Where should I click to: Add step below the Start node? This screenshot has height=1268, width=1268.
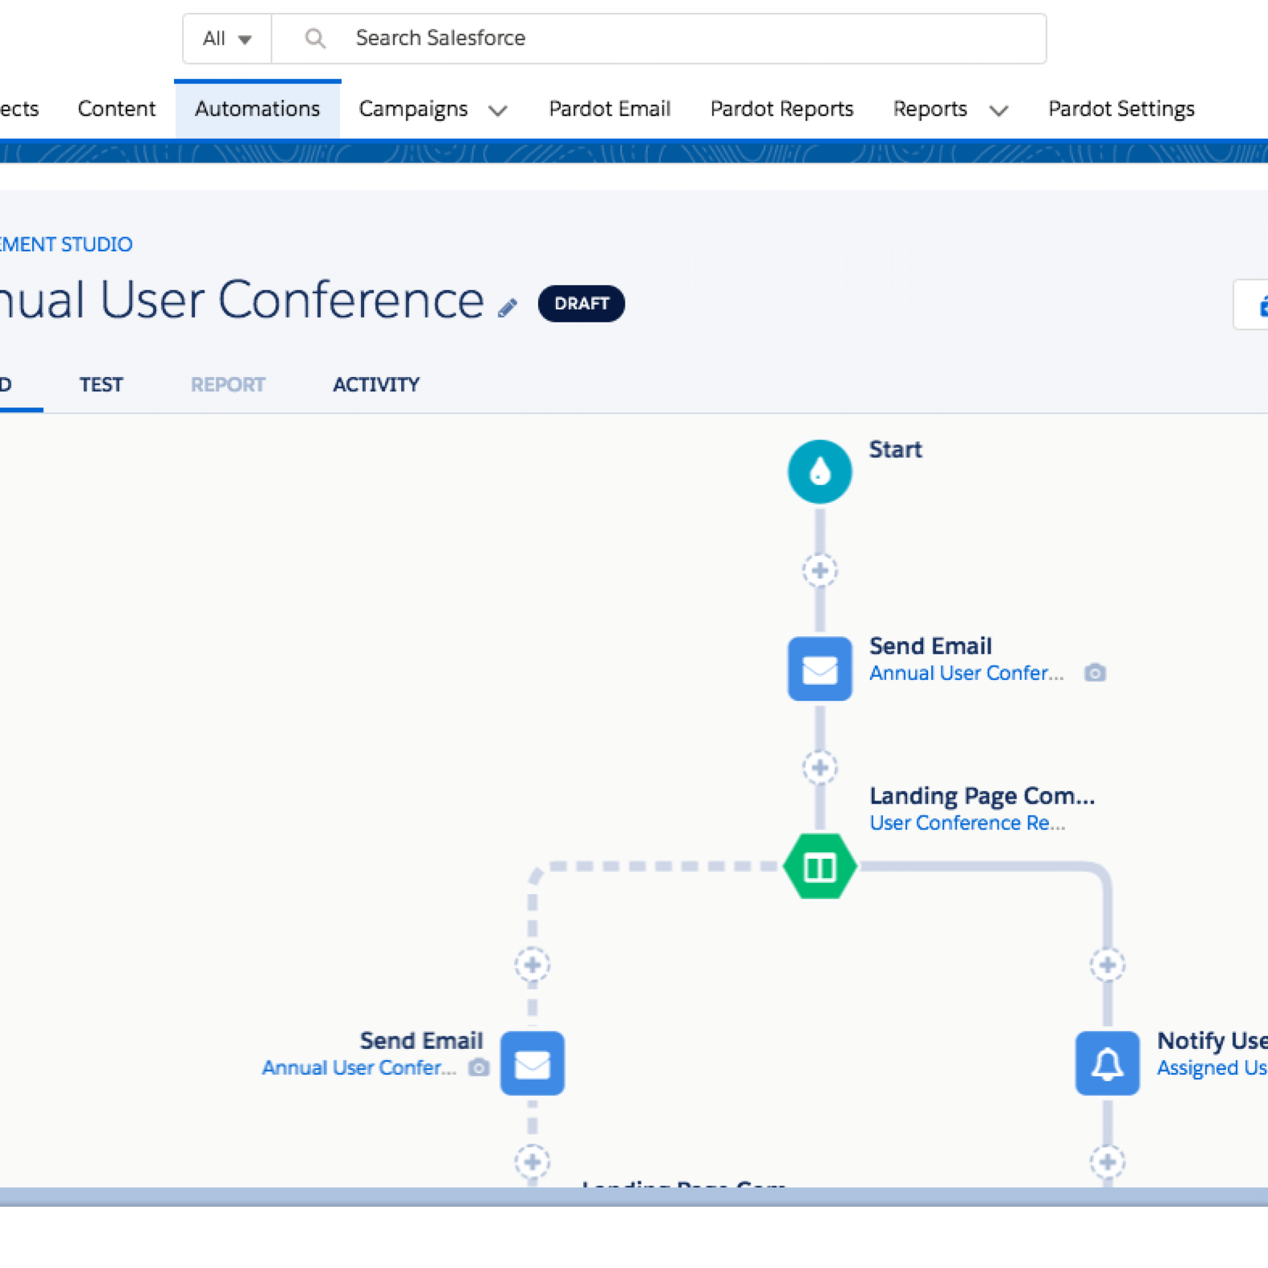coord(820,570)
